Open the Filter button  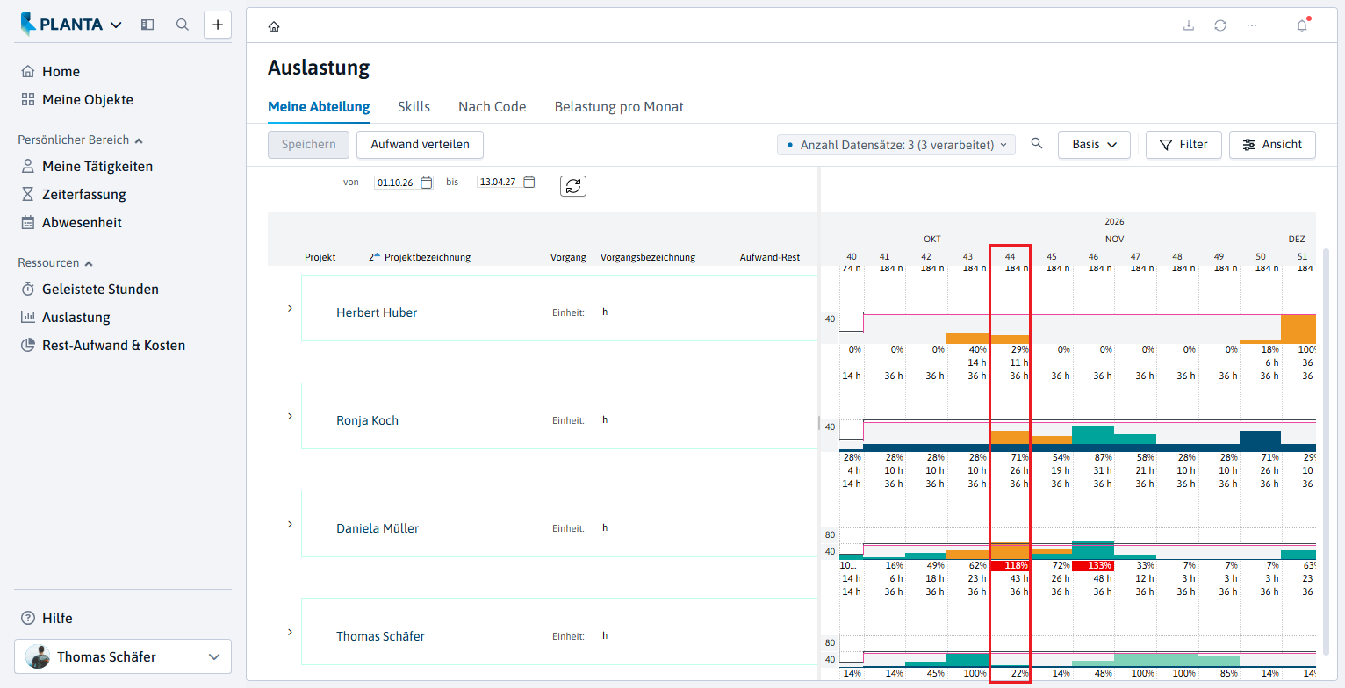[1183, 145]
